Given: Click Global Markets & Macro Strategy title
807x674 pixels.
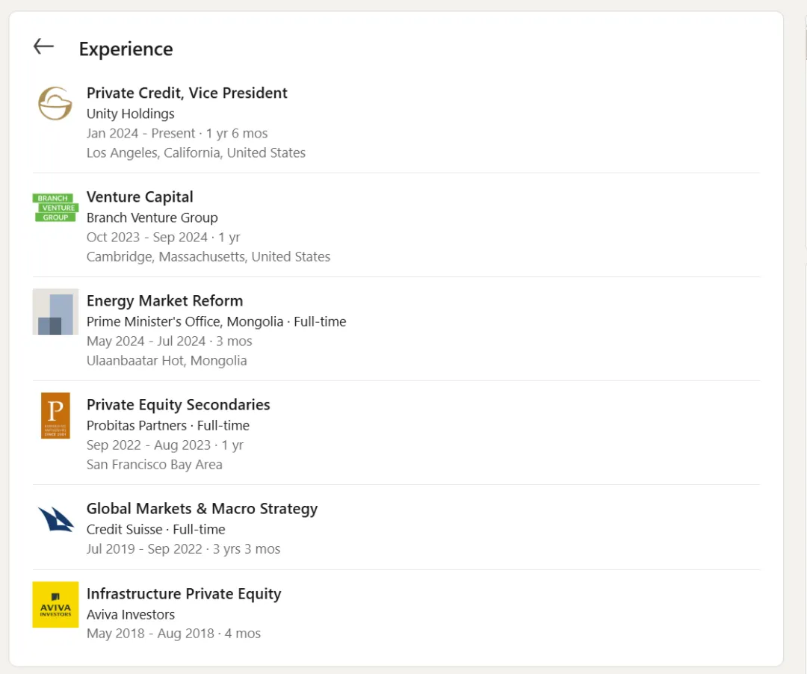Looking at the screenshot, I should click(x=202, y=508).
